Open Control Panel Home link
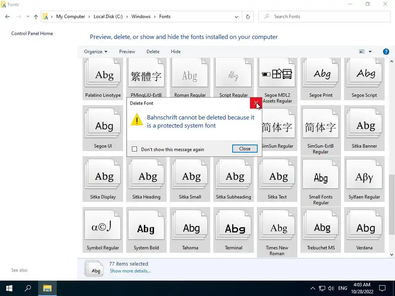 point(32,34)
